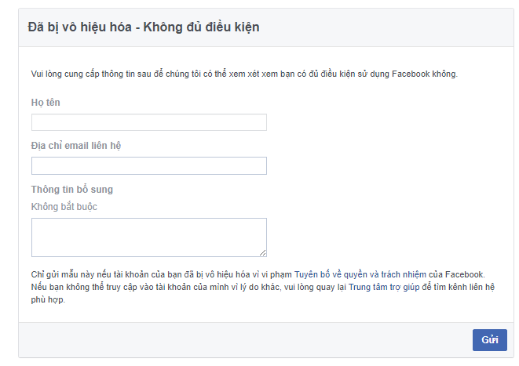Click the 'Họ tên' label

pos(46,103)
